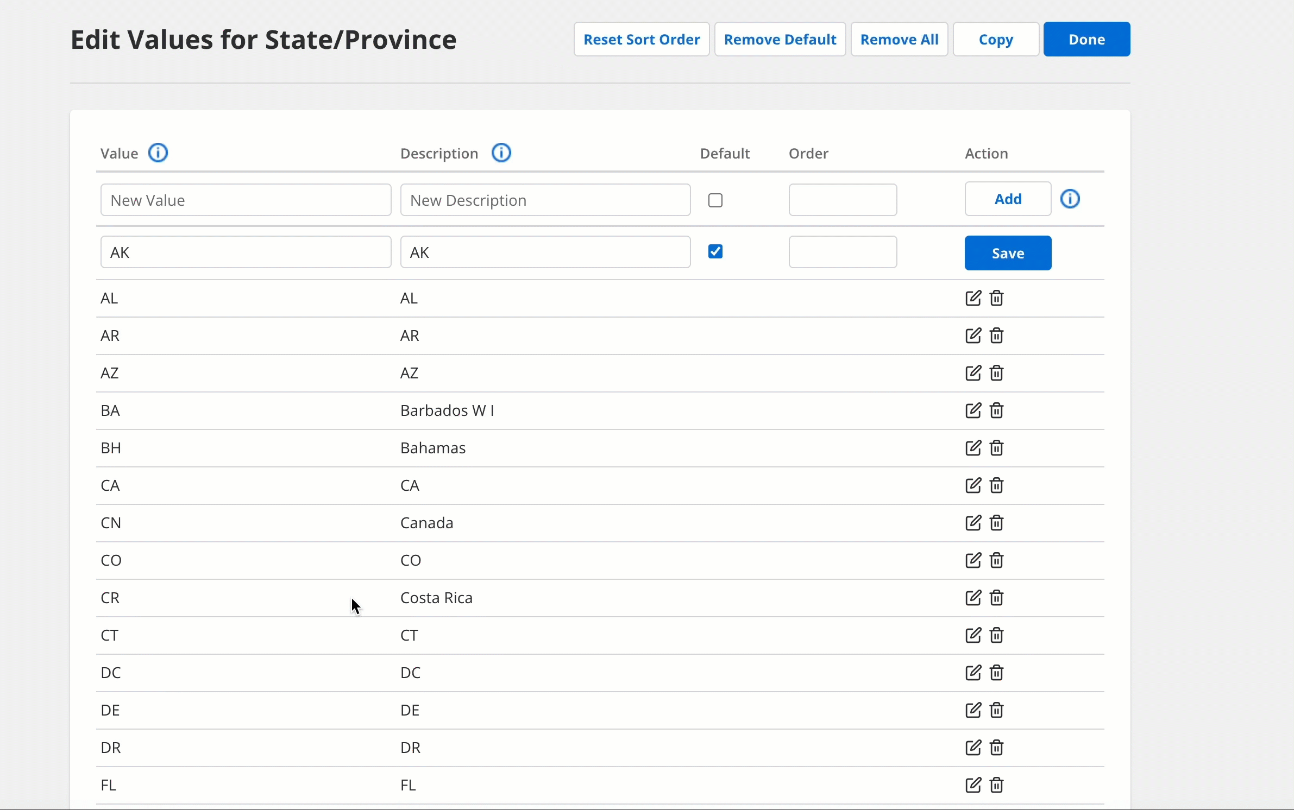Delete the CA row
The width and height of the screenshot is (1294, 810).
pyautogui.click(x=996, y=485)
